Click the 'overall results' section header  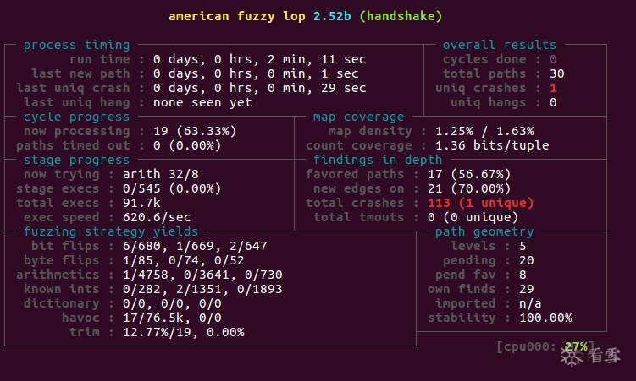[500, 45]
